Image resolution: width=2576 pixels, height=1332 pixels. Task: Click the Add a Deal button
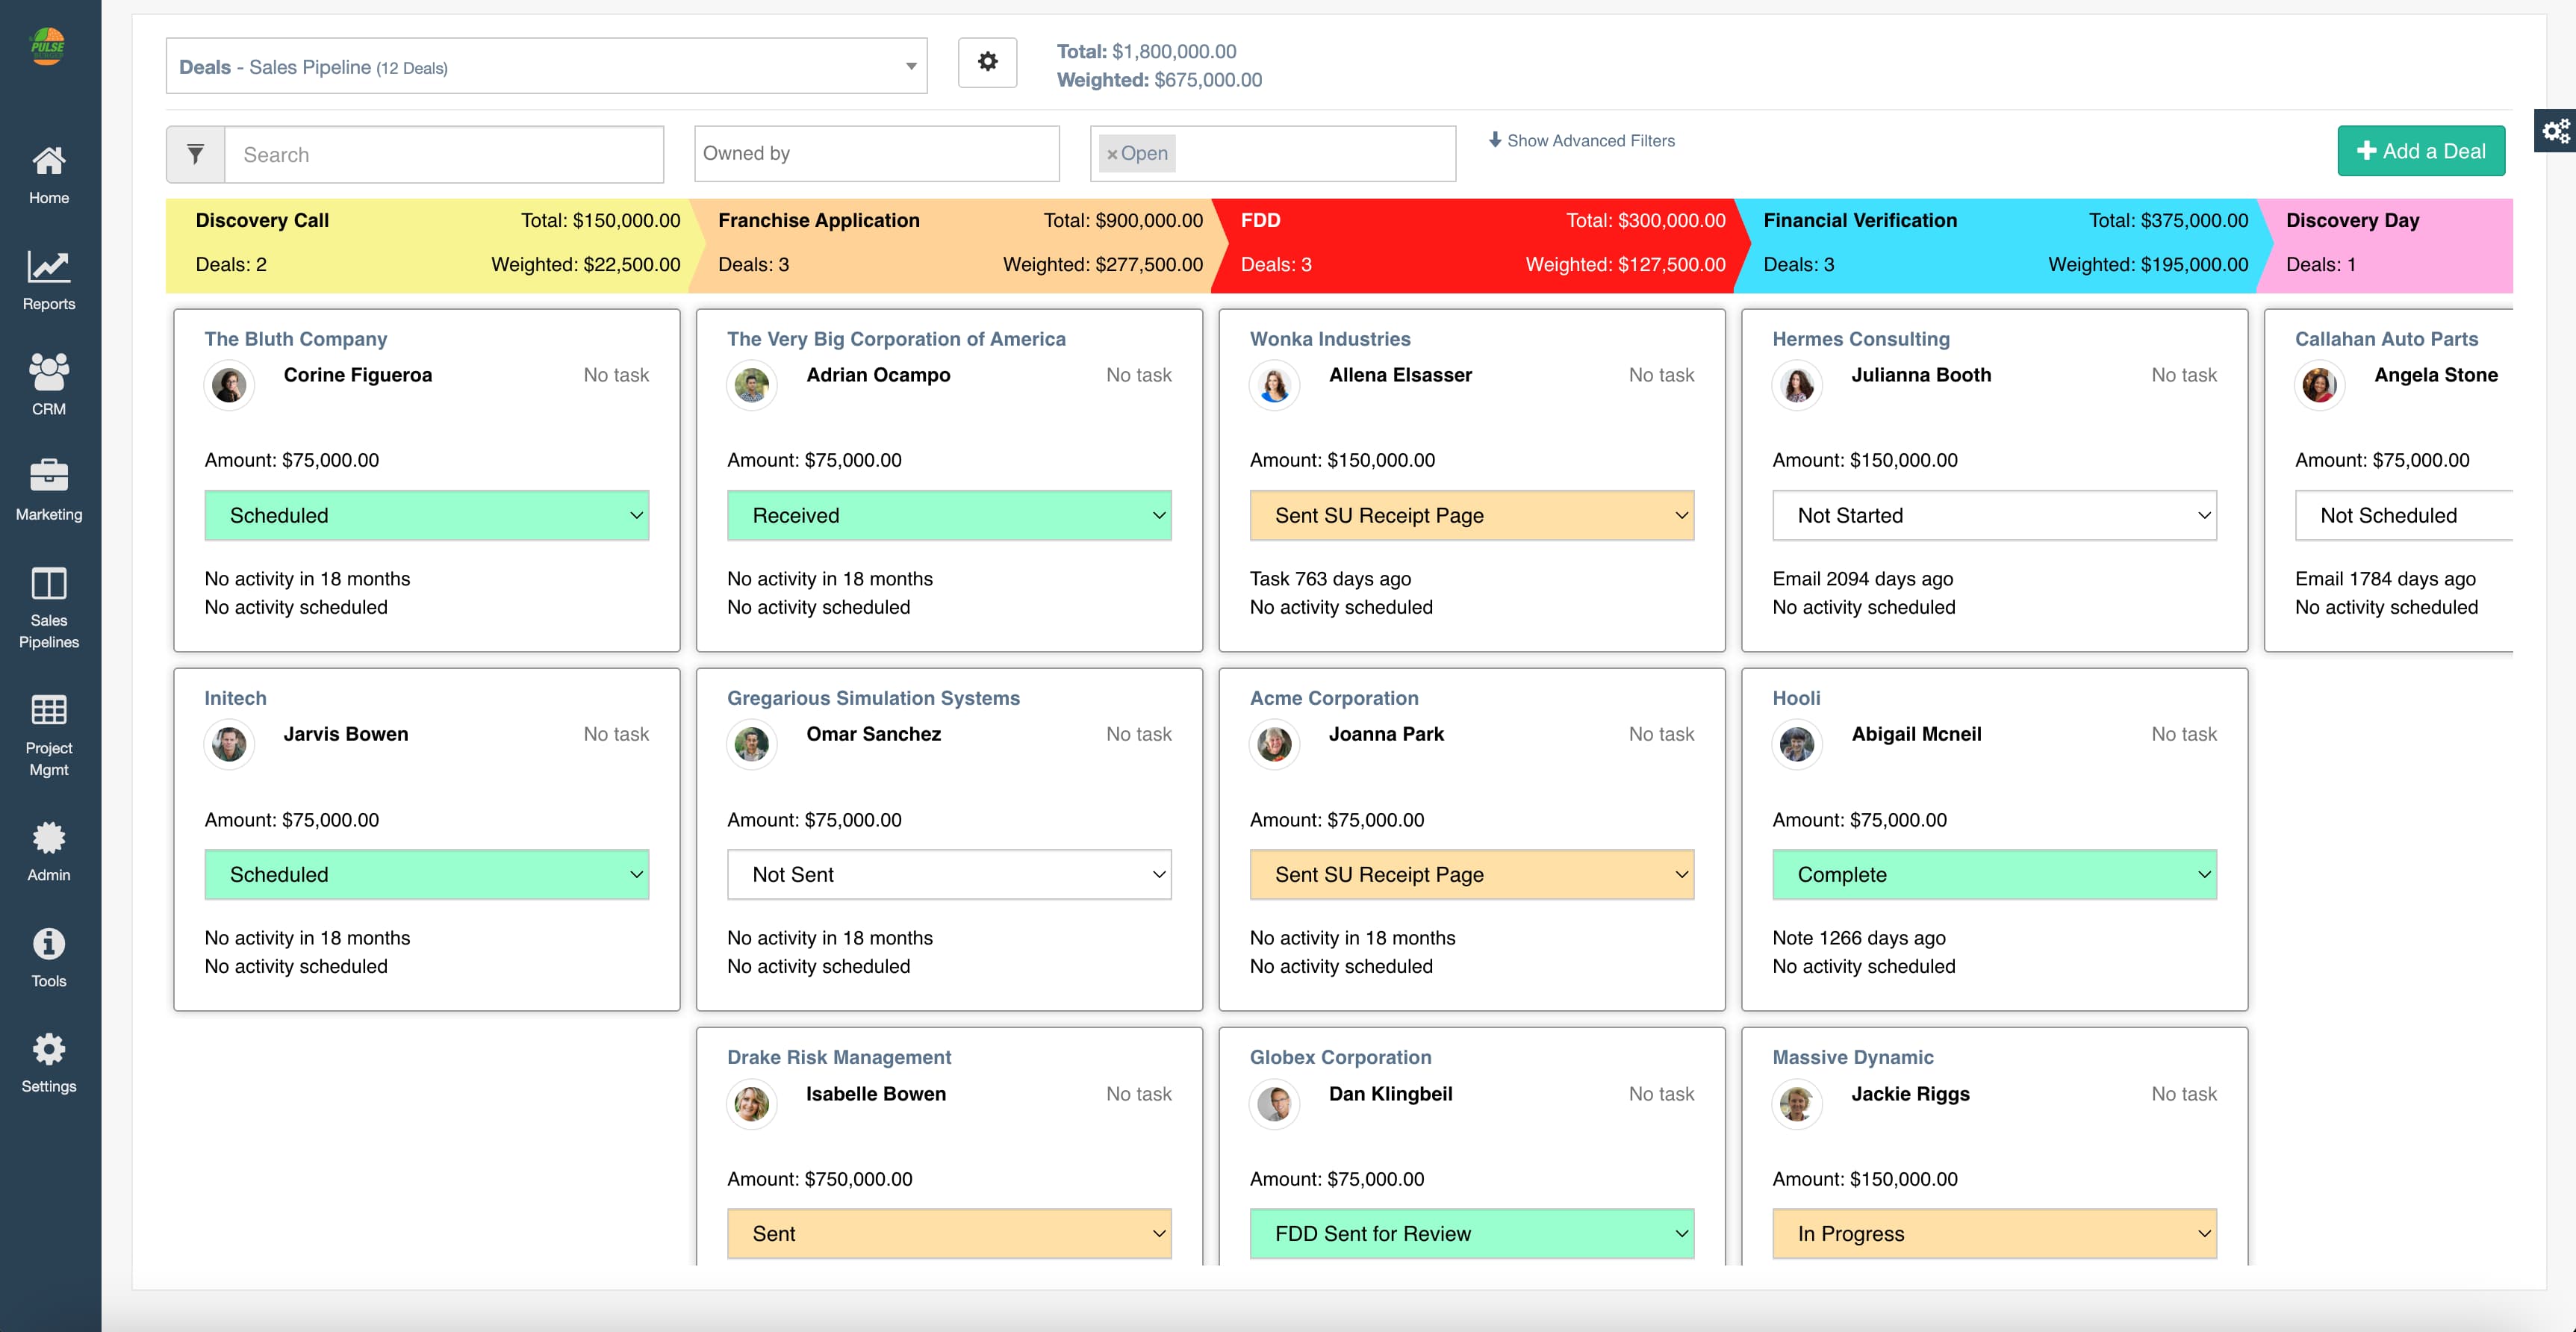tap(2420, 151)
